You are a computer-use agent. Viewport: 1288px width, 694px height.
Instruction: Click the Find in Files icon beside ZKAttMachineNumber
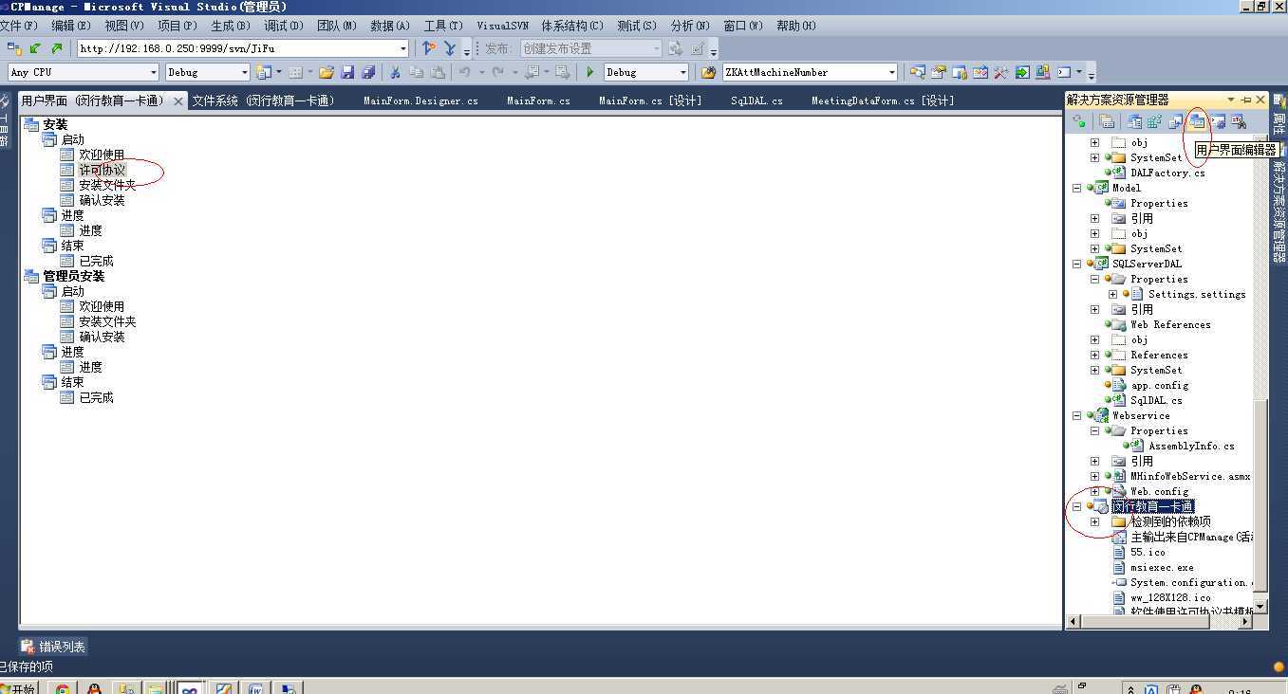pyautogui.click(x=708, y=72)
